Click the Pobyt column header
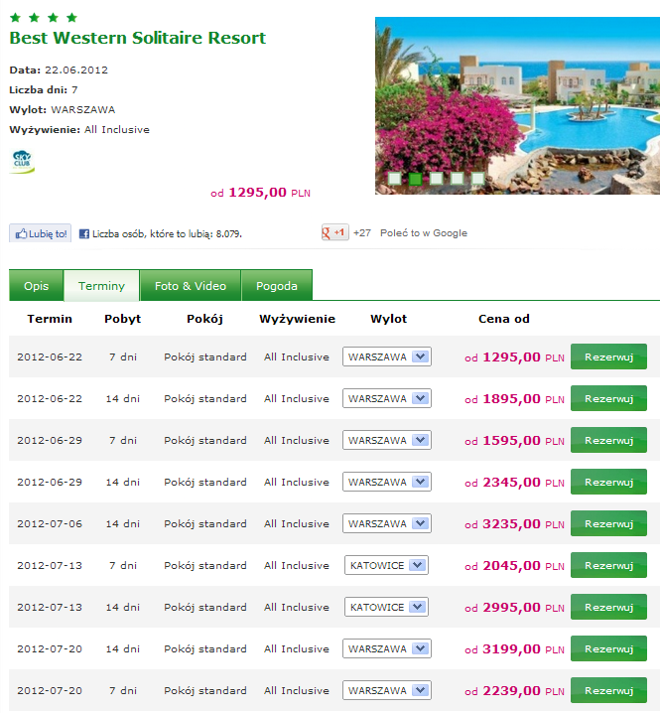This screenshot has width=660, height=713. pyautogui.click(x=123, y=319)
